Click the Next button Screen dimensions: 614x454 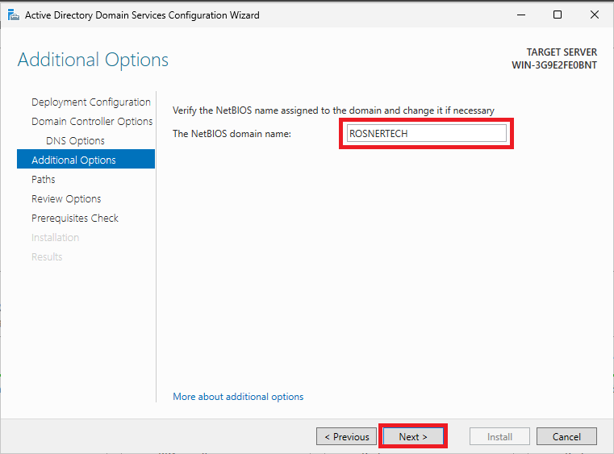tap(413, 436)
